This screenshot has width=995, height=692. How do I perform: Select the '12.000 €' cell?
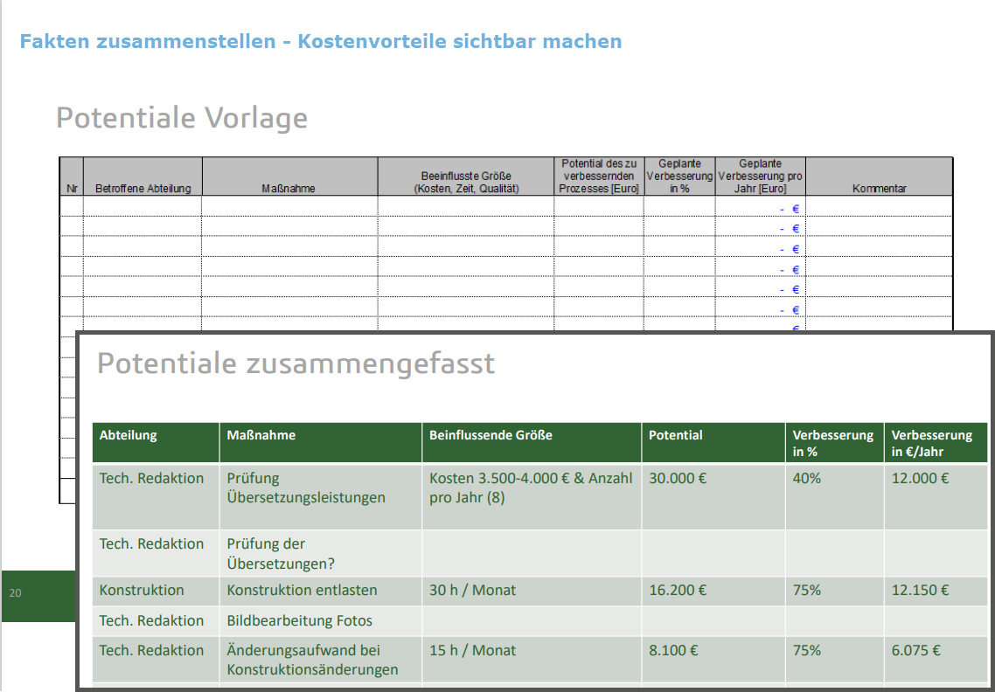[936, 496]
